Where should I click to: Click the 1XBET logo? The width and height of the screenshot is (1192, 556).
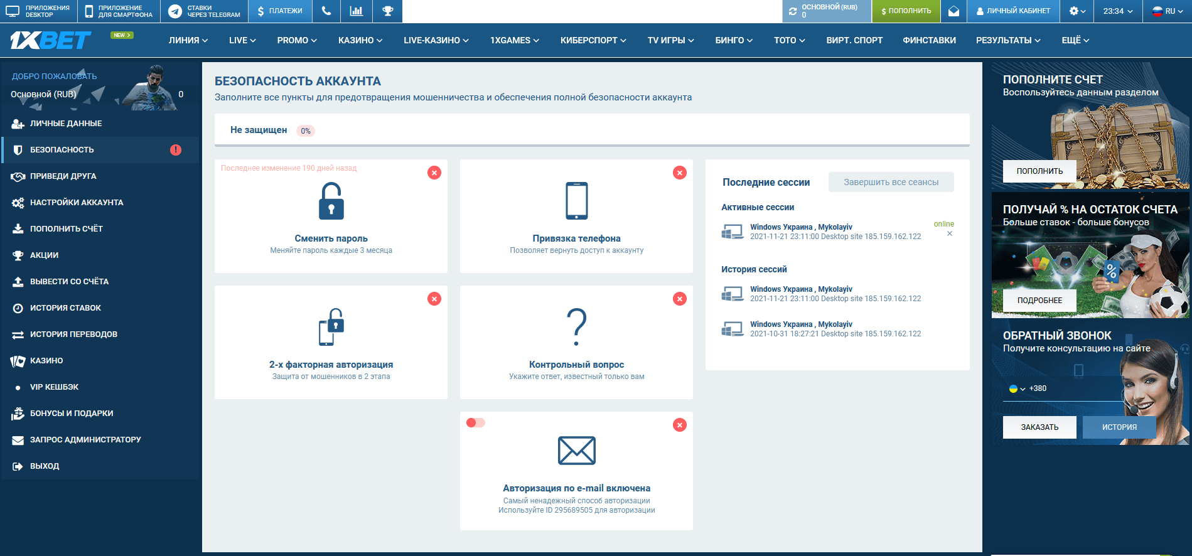pos(51,41)
